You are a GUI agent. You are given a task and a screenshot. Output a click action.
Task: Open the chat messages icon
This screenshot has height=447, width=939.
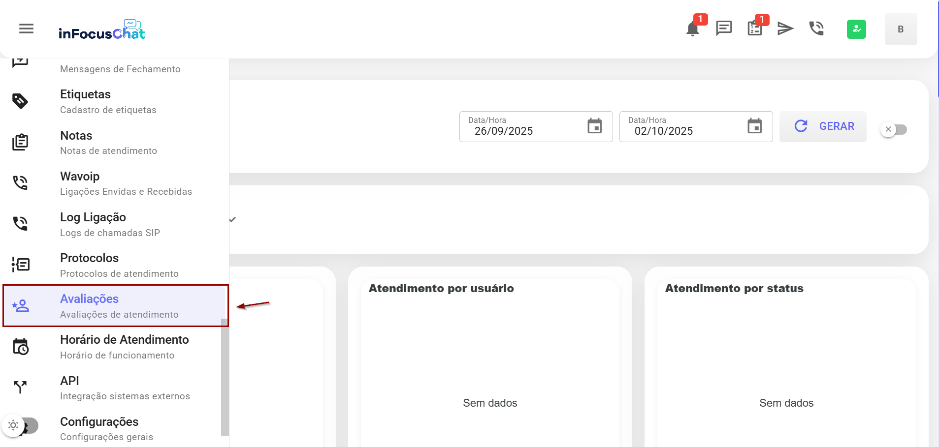coord(723,29)
